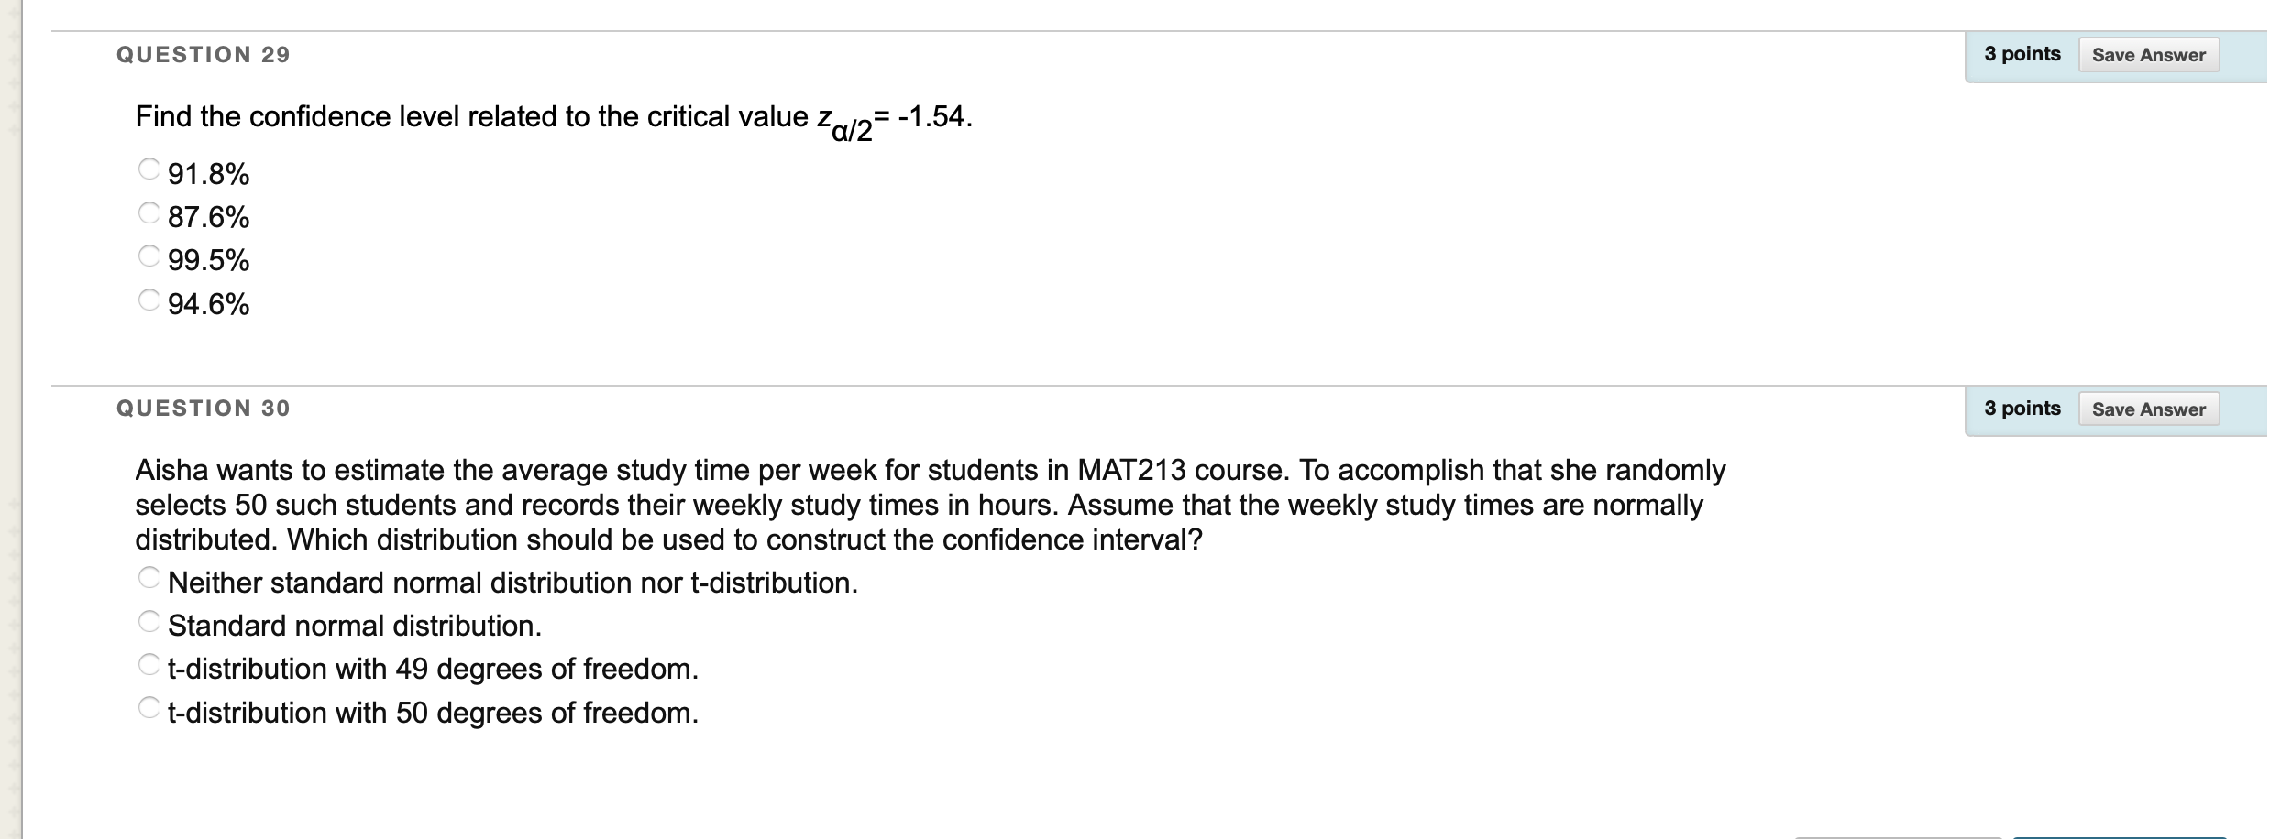This screenshot has width=2281, height=839.
Task: Click the QUESTION 29 heading
Action: coord(203,54)
